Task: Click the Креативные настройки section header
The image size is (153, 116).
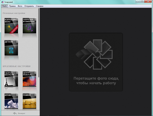Action: [17, 66]
